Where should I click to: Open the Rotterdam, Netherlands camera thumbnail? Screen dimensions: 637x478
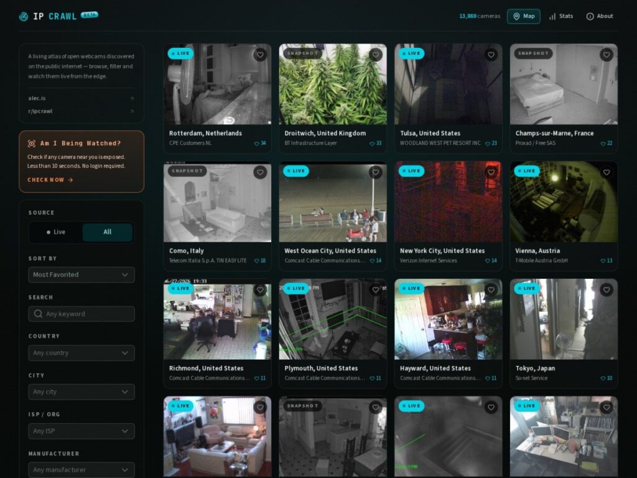(x=217, y=84)
